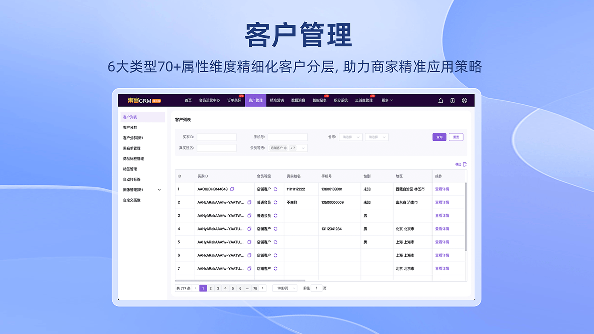Open 数据洞察 tab
This screenshot has width=594, height=334.
coord(298,100)
